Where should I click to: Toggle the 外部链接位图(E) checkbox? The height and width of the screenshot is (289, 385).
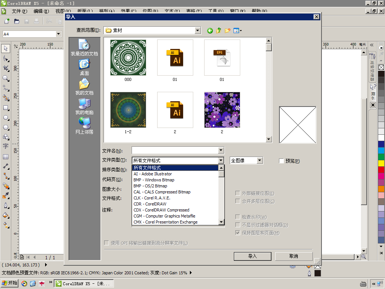pos(238,193)
